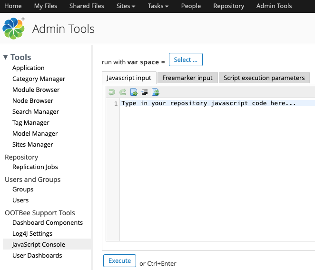Click the redo arrow icon in the editor toolbar

(x=123, y=92)
